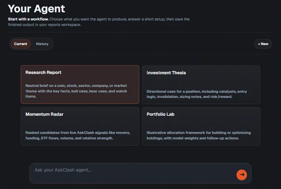281x189 pixels.
Task: Click the plus sign in the New button
Action: pos(259,44)
